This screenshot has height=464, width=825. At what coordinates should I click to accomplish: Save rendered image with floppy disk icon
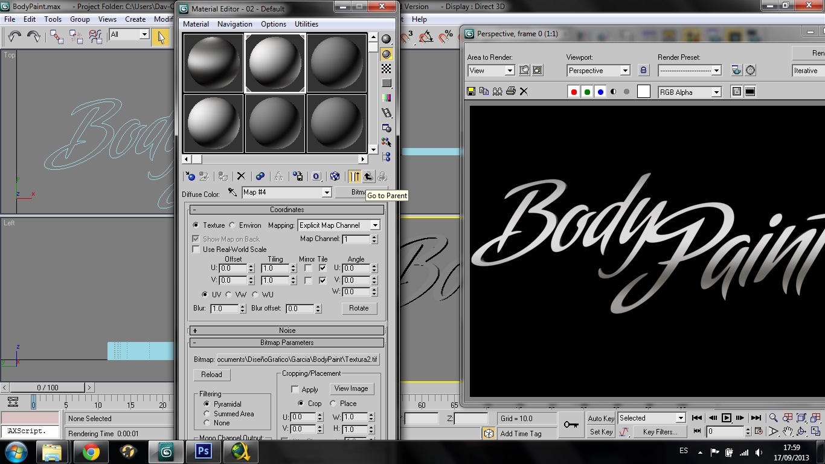pos(471,92)
